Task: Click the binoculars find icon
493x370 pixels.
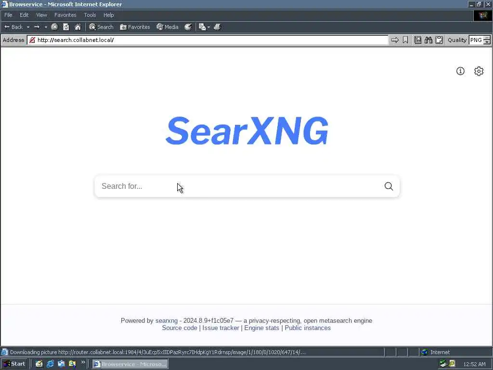Action: pos(428,40)
